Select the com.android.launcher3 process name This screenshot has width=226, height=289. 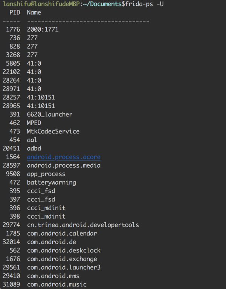pos(64,268)
